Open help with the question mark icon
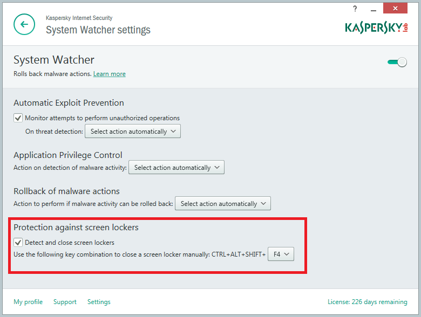421x317 pixels. click(x=355, y=9)
